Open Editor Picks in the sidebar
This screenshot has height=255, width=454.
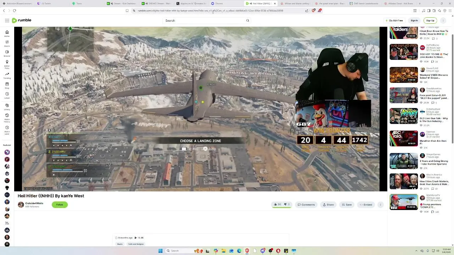[7, 64]
